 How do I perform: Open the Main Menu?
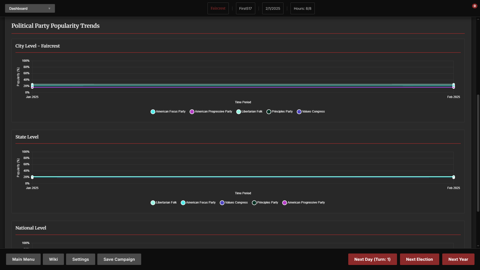click(23, 259)
